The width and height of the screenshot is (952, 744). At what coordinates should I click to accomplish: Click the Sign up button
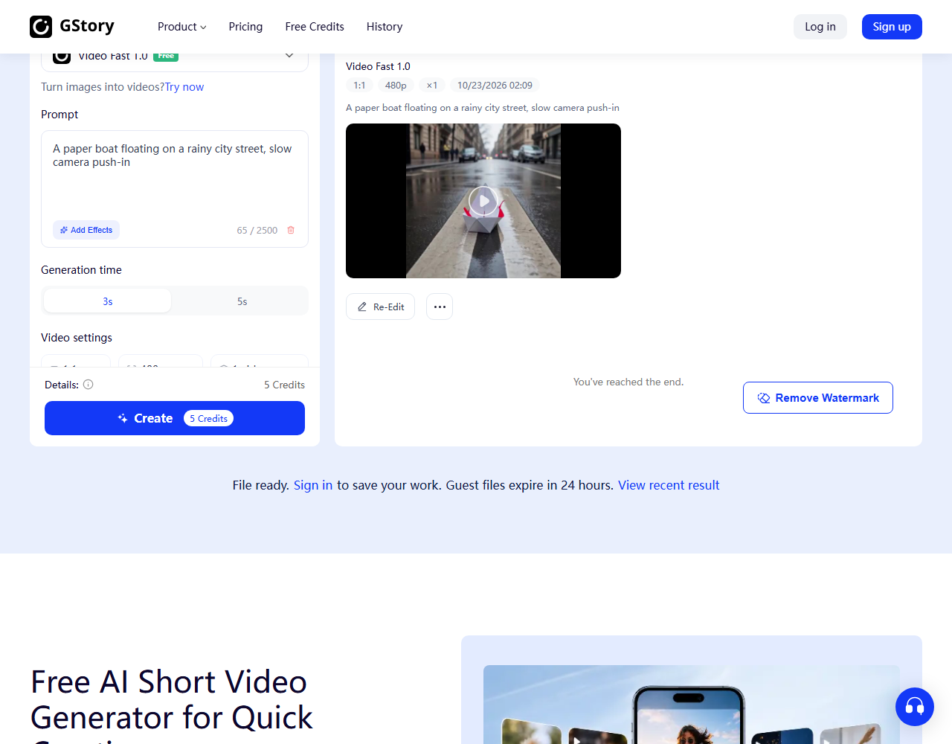(892, 27)
